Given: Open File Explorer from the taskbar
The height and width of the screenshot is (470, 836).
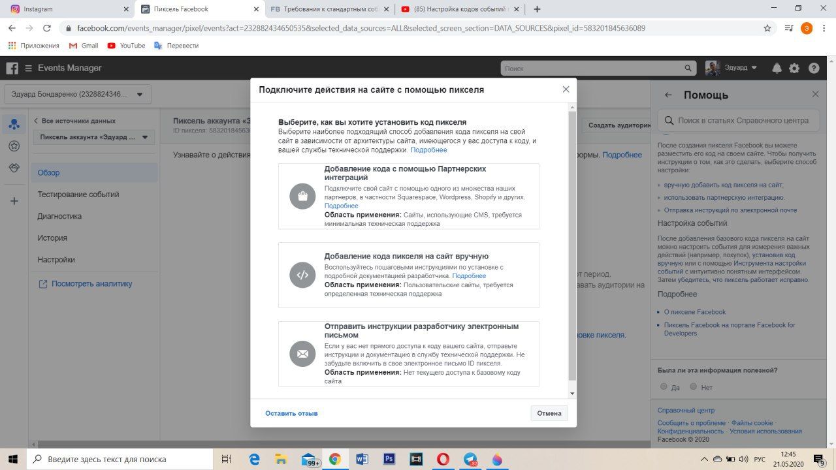Looking at the screenshot, I should (x=281, y=459).
